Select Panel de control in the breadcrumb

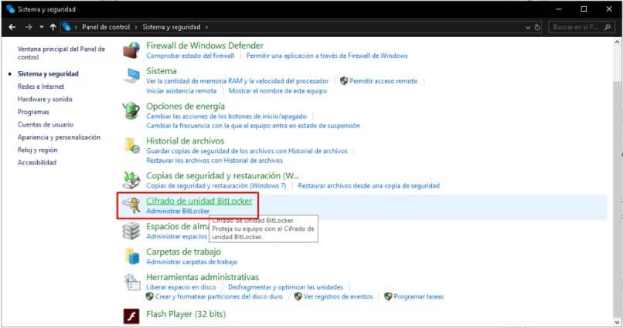tap(106, 27)
